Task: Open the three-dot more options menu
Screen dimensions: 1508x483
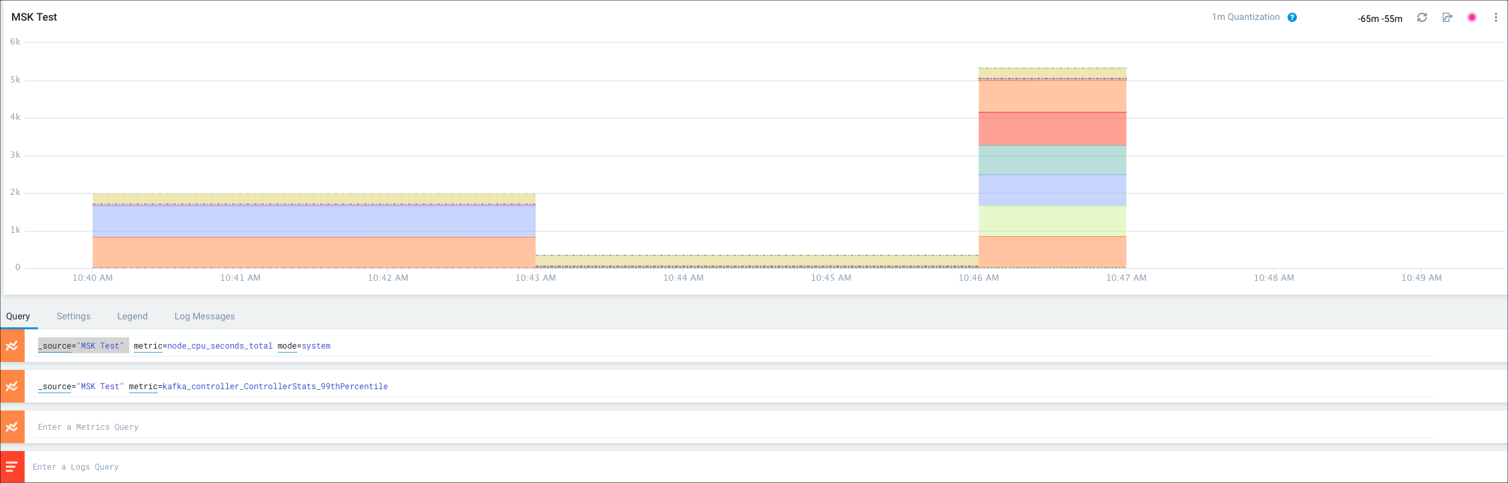Action: coord(1495,17)
